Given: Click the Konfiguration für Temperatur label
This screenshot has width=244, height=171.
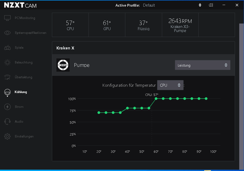Looking at the screenshot, I should (x=129, y=85).
